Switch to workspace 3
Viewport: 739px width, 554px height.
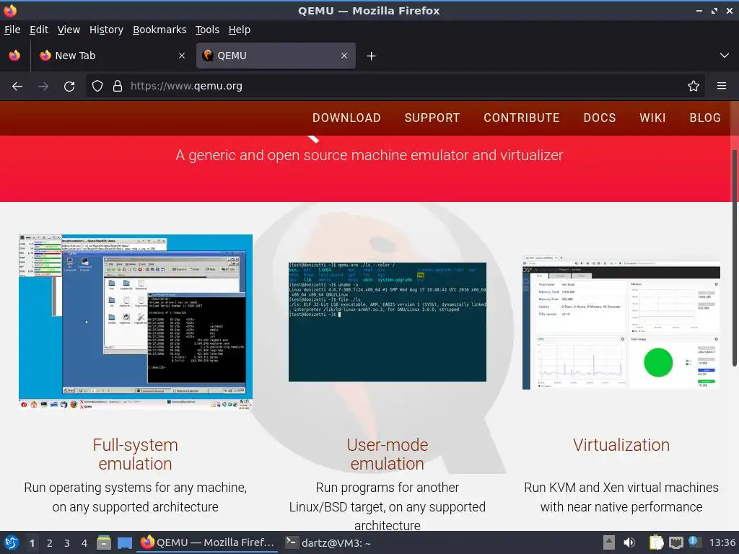pos(67,543)
